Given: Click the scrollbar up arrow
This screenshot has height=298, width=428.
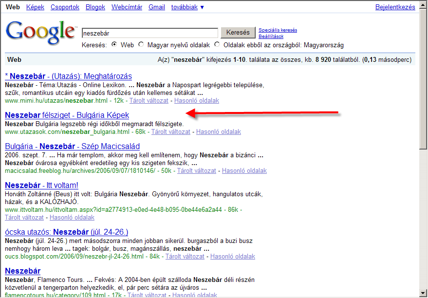Looking at the screenshot, I should point(423,5).
